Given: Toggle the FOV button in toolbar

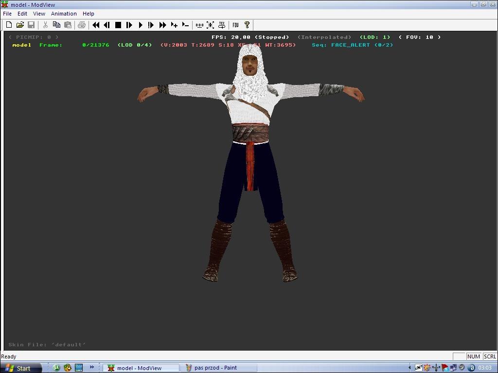Looking at the screenshot, I should pyautogui.click(x=235, y=25).
